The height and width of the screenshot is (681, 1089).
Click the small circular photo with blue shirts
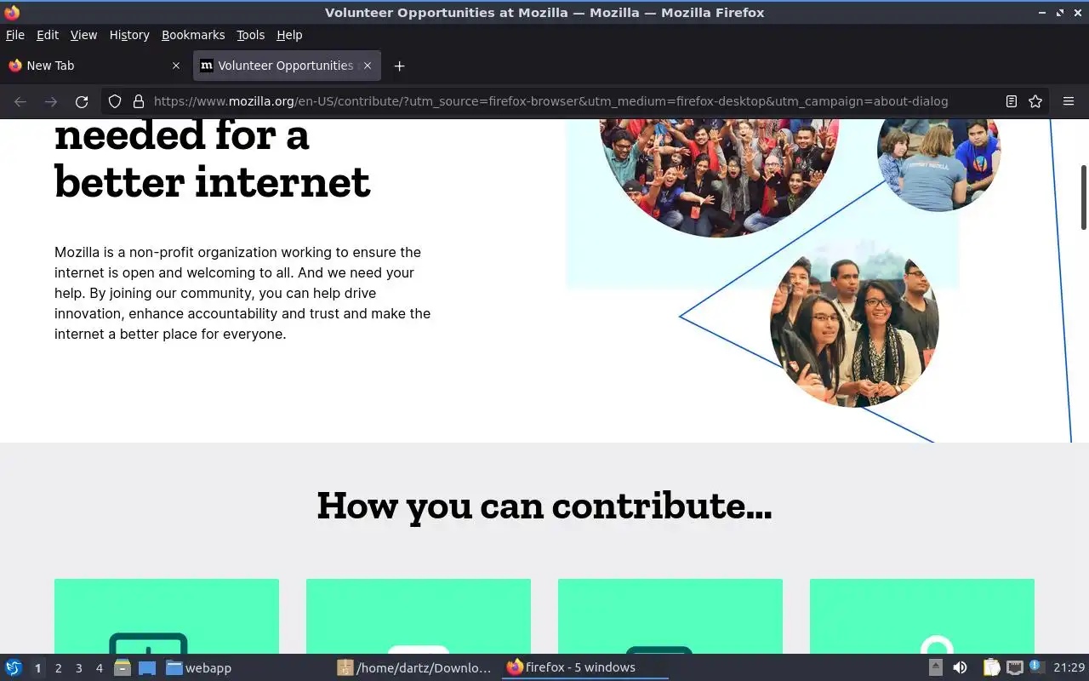click(x=938, y=164)
